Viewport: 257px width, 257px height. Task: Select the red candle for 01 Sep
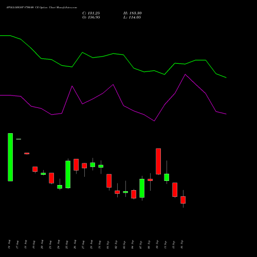109,181
